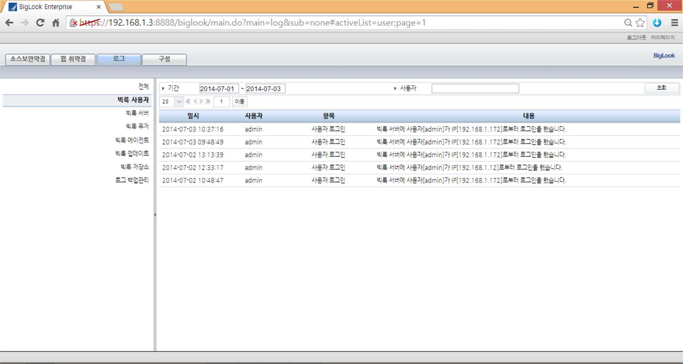Restore the browser window size

[650, 6]
